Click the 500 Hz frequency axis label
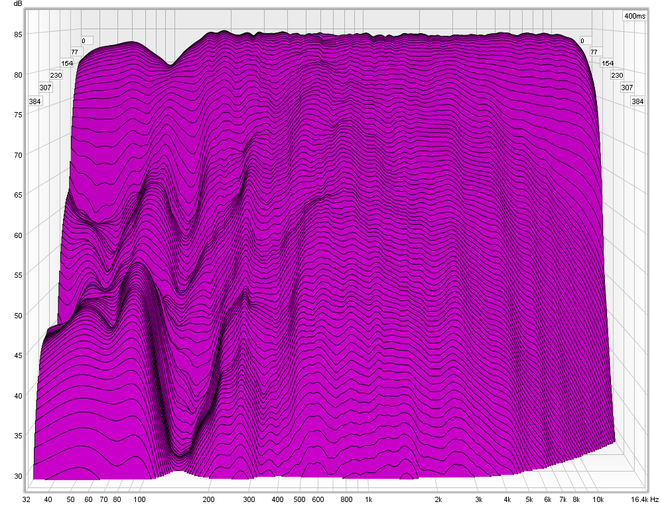The height and width of the screenshot is (506, 660). (300, 499)
